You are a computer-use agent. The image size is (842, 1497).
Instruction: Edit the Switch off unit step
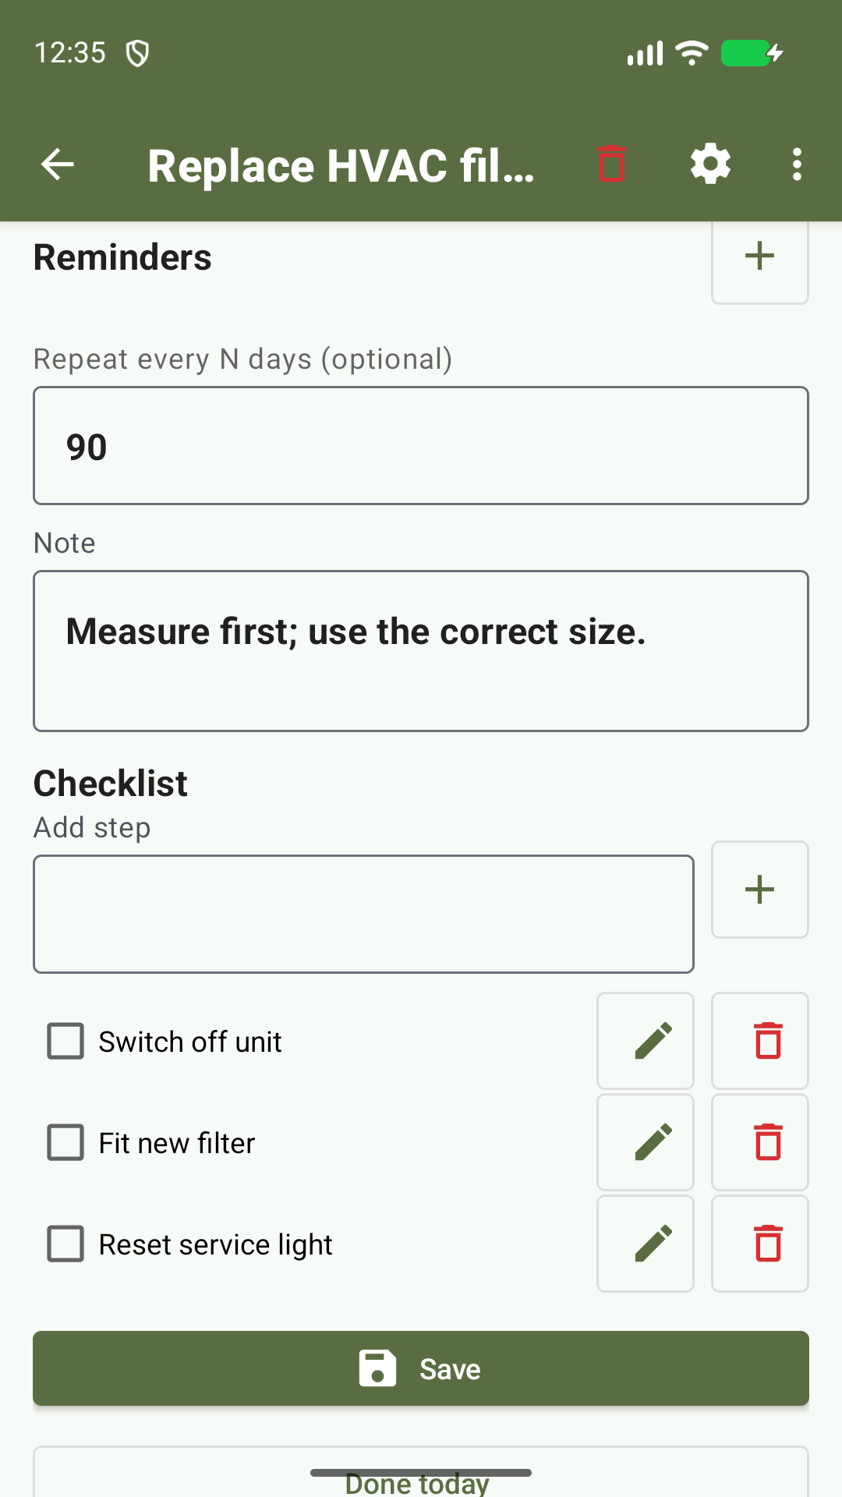(646, 1041)
